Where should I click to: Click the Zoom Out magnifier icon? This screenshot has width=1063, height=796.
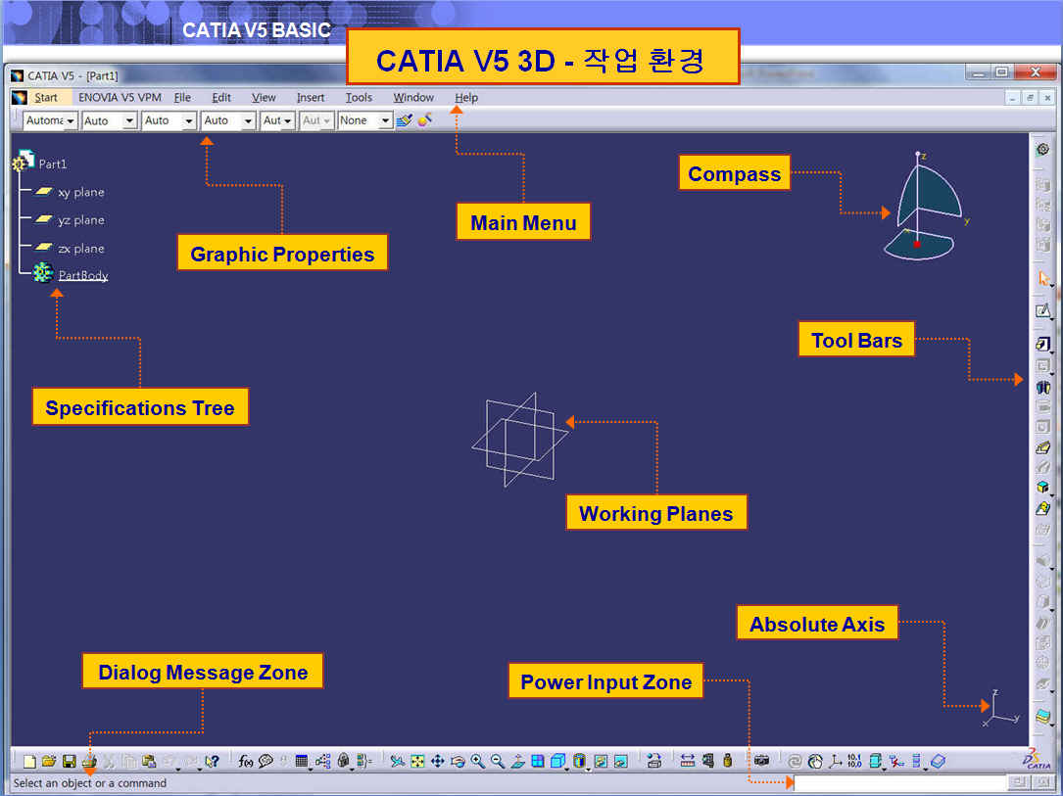pyautogui.click(x=498, y=761)
